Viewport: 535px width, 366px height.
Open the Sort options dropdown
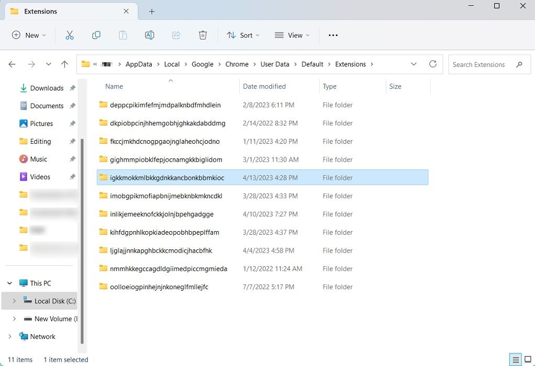click(242, 35)
